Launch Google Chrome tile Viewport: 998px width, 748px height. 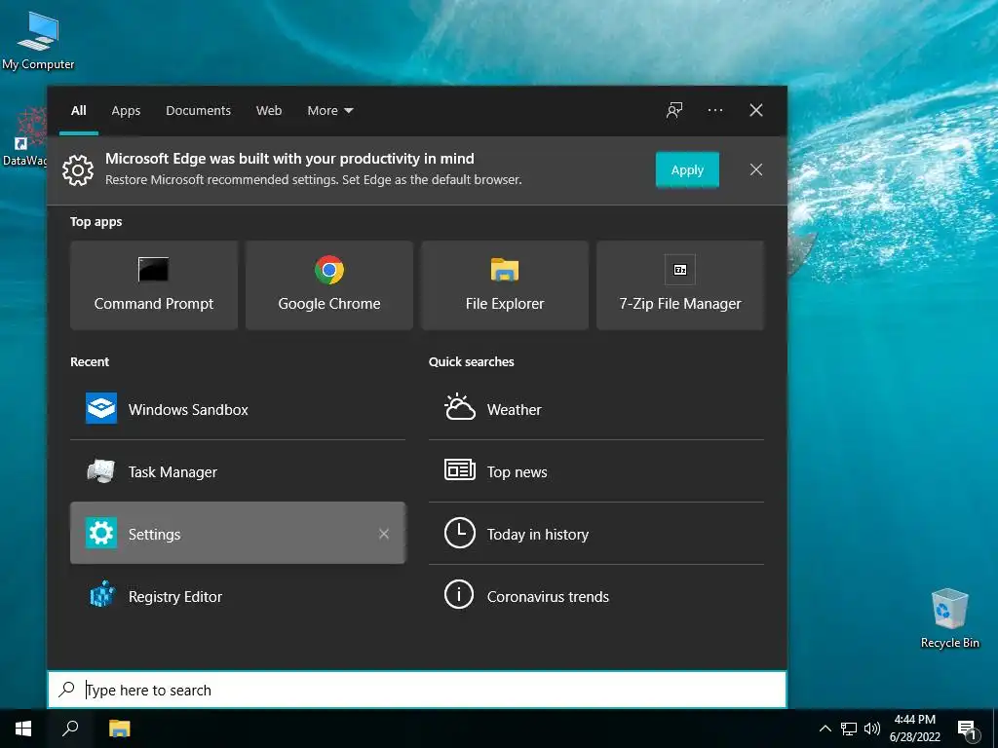pyautogui.click(x=329, y=285)
